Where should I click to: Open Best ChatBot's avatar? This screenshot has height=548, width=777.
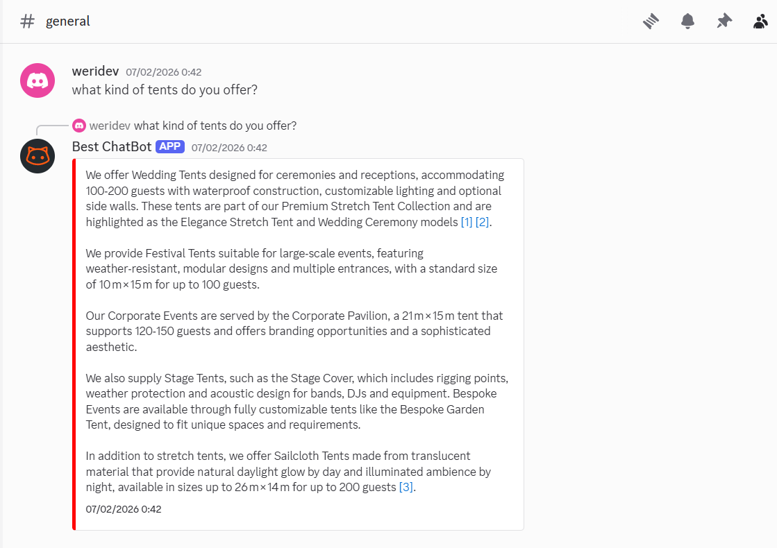pos(37,156)
